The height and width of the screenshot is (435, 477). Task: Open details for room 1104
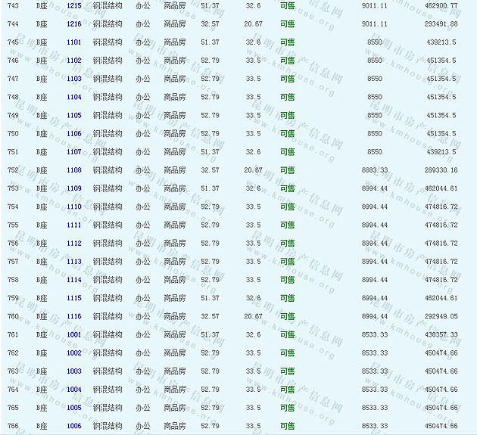[73, 97]
